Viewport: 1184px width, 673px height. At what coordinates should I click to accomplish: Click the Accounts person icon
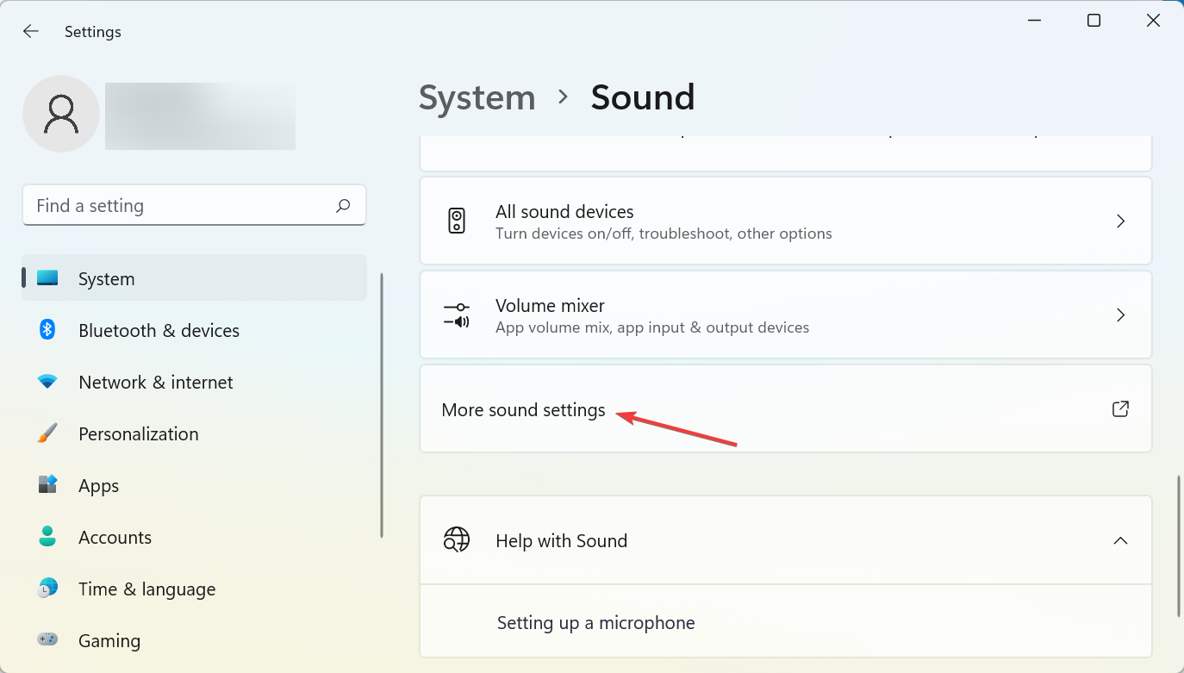pyautogui.click(x=47, y=537)
